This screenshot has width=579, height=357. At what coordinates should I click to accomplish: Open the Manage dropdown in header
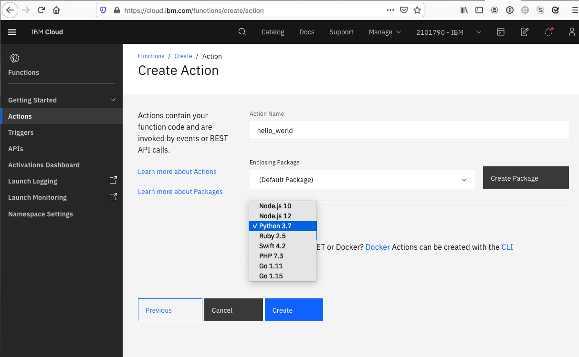pyautogui.click(x=385, y=32)
